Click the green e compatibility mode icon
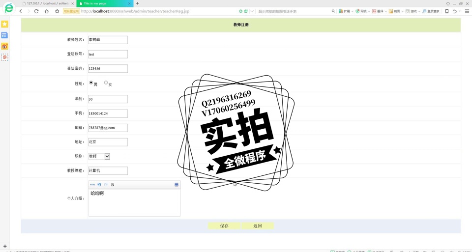 click(x=246, y=11)
